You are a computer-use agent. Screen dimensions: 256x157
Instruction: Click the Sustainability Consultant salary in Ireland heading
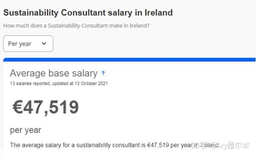pyautogui.click(x=88, y=13)
